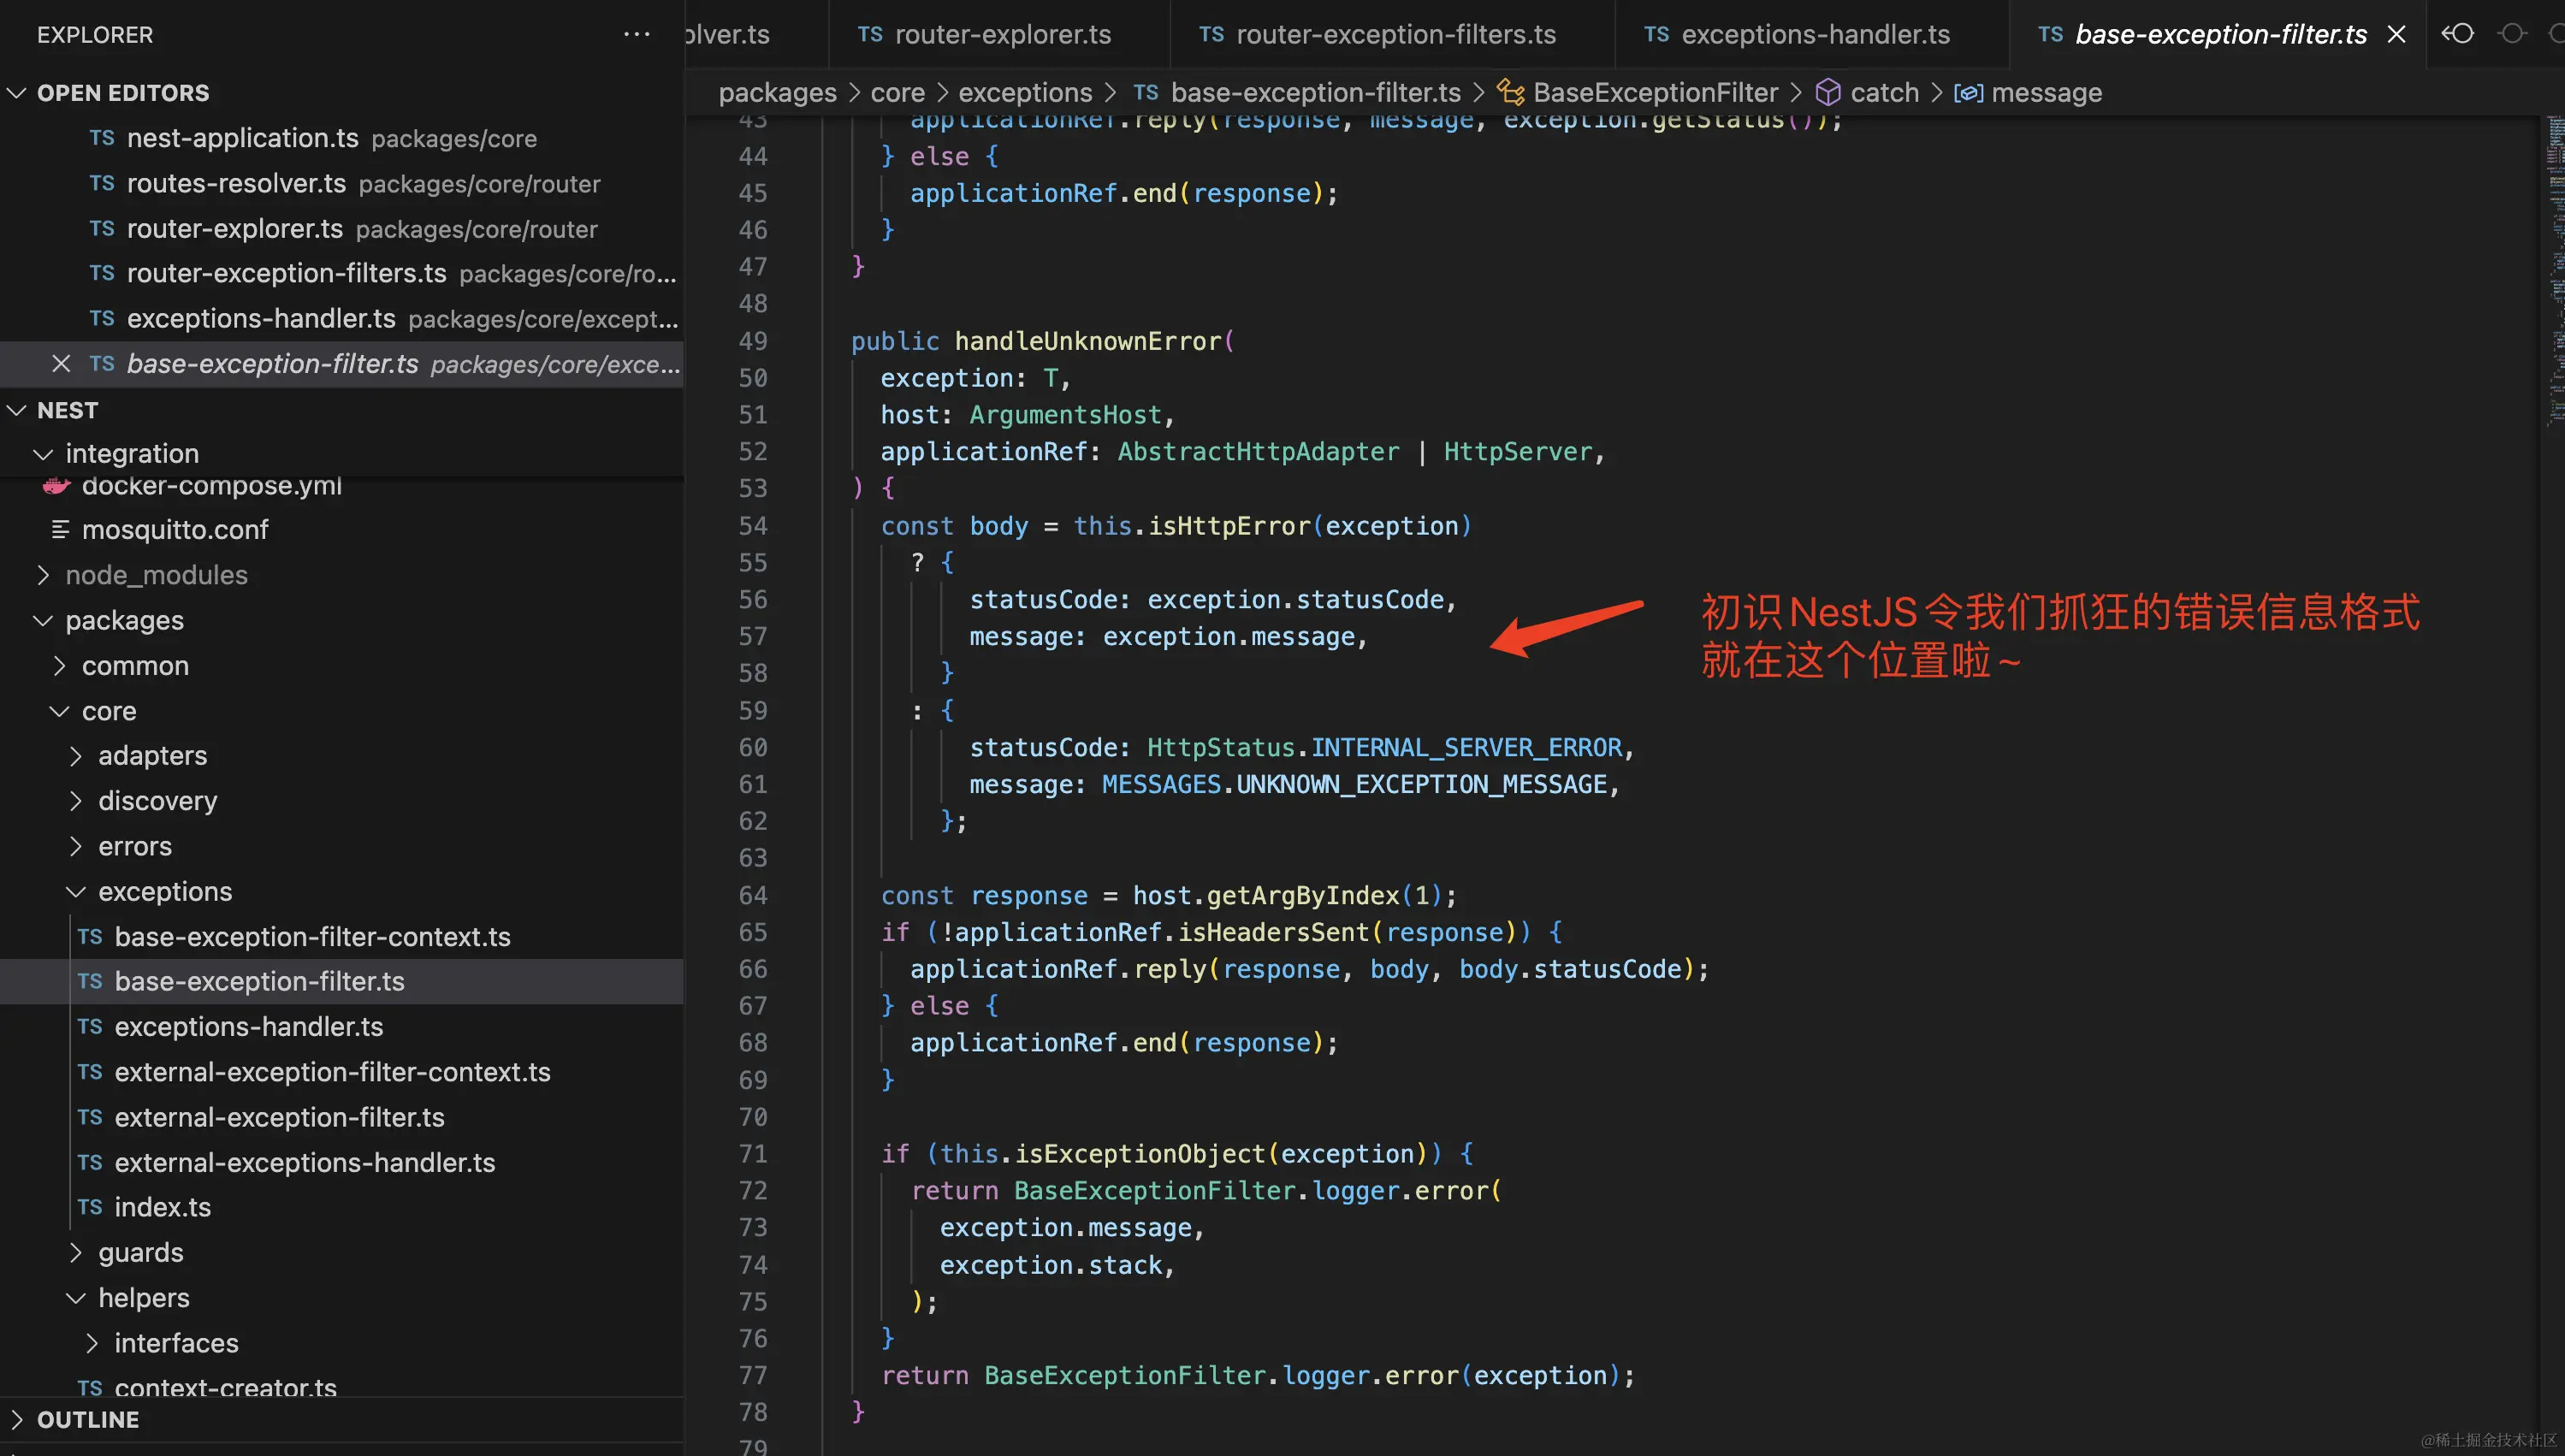Click editor minimap on right edge
Viewport: 2565px width, 1456px height.
tap(2554, 270)
